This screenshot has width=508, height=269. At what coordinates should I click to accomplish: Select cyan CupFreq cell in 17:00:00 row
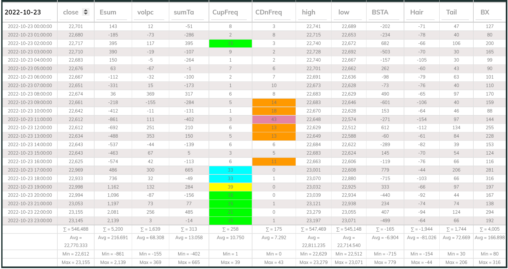tap(230, 170)
